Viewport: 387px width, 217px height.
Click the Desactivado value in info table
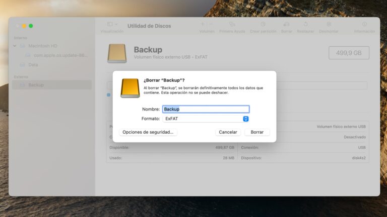click(x=355, y=137)
